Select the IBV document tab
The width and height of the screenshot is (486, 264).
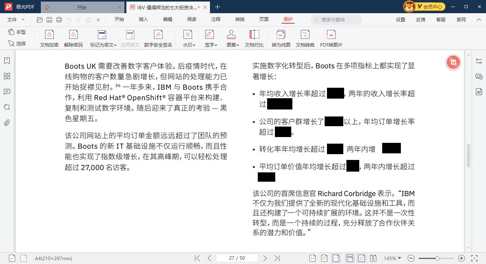coord(169,7)
